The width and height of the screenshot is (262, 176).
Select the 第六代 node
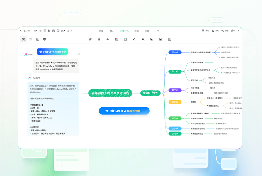[x=175, y=129]
